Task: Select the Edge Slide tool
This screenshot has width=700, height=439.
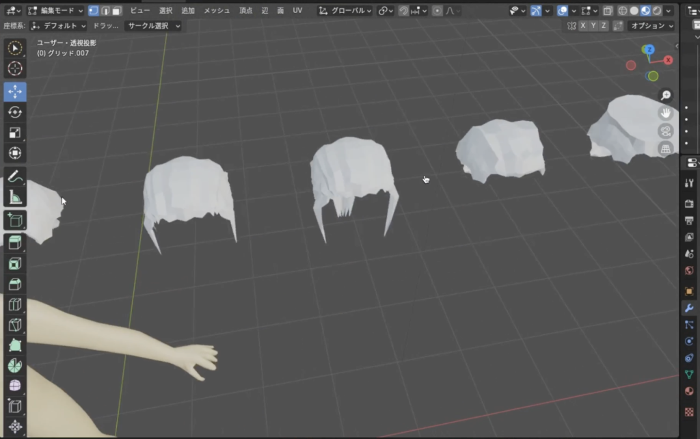Action: pyautogui.click(x=15, y=406)
